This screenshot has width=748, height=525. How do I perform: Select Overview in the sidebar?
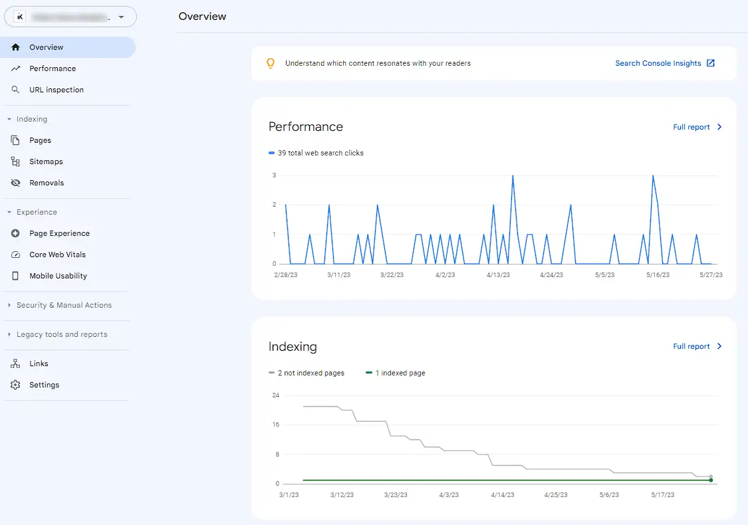68,47
